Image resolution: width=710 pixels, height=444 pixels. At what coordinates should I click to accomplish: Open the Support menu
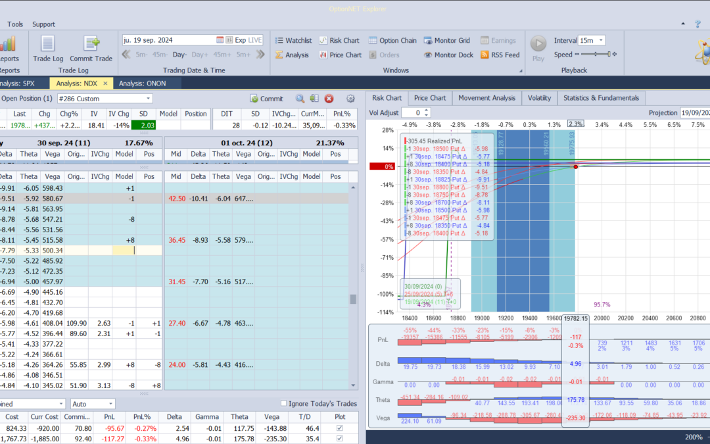pos(43,24)
